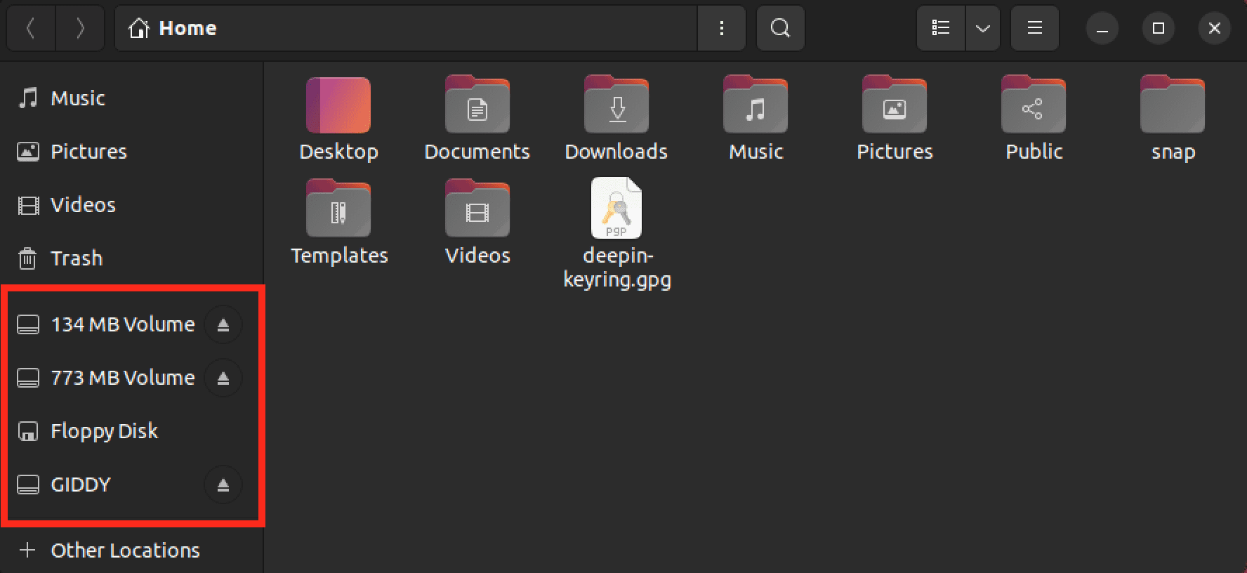Viewport: 1247px width, 573px height.
Task: Select the snap folder icon
Action: (1173, 105)
